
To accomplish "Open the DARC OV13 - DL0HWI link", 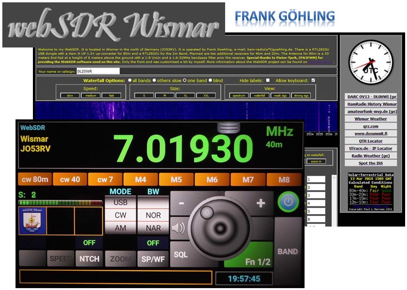I will tap(371, 96).
